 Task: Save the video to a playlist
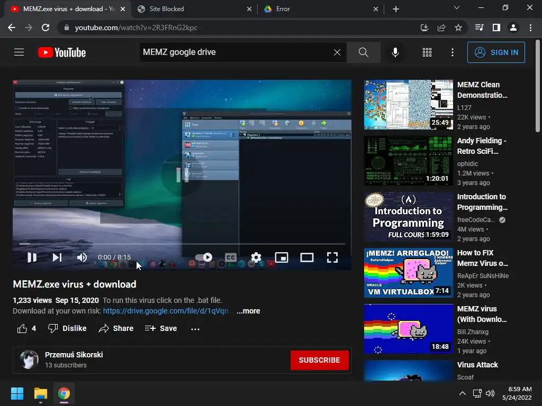click(x=161, y=328)
